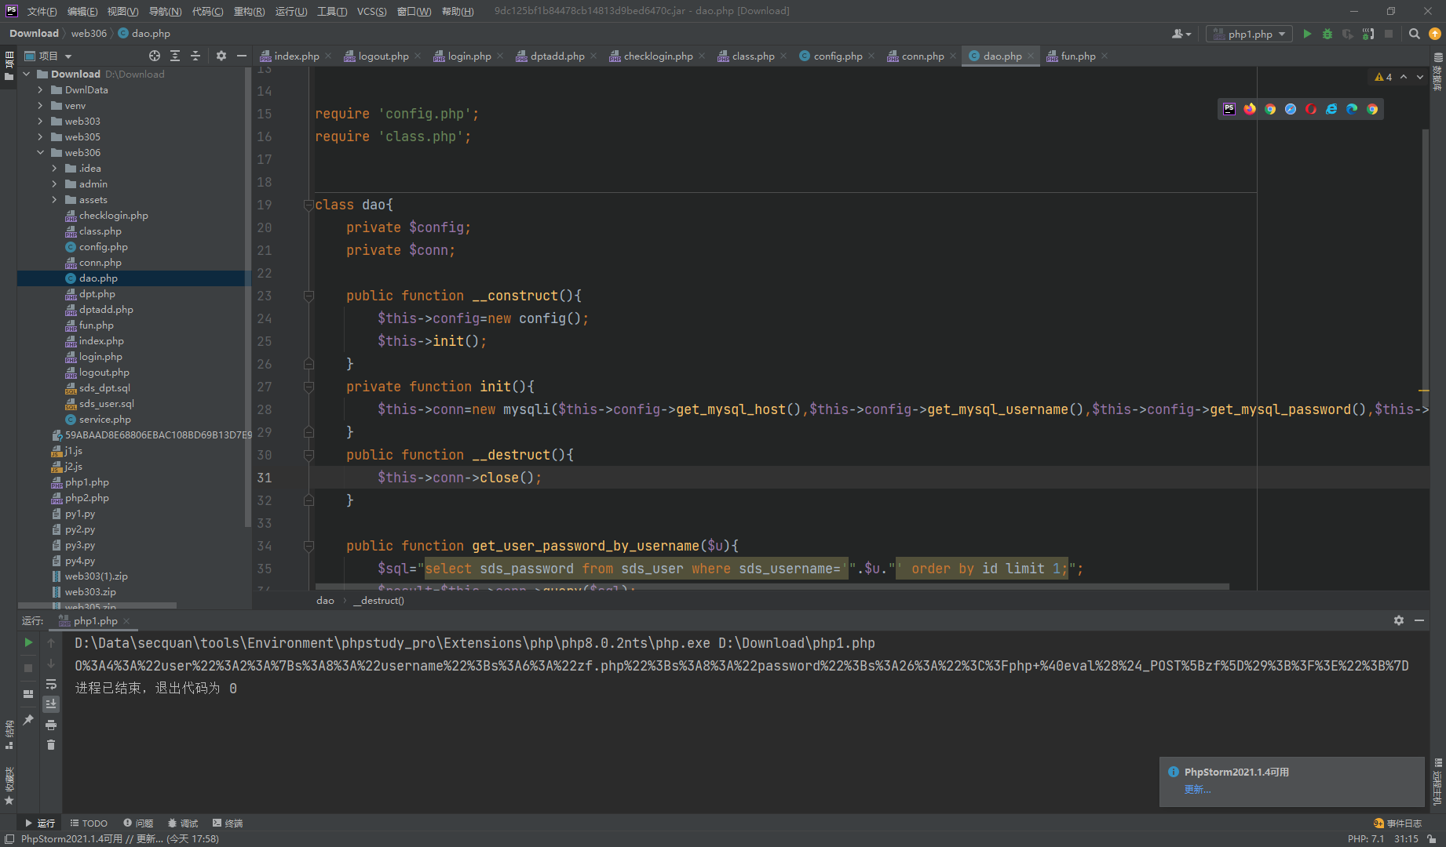Jump to next highlighted error arrow
This screenshot has width=1446, height=847.
click(x=1420, y=77)
